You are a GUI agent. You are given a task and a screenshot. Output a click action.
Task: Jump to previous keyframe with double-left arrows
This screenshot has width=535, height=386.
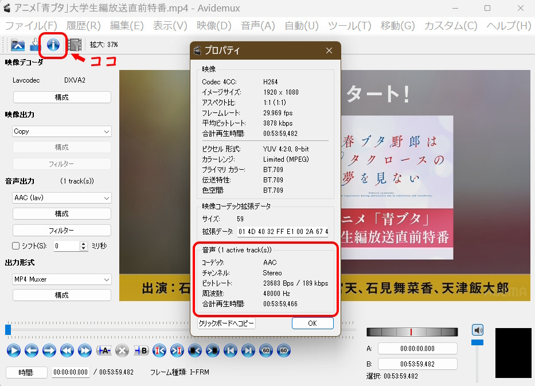[x=67, y=350]
